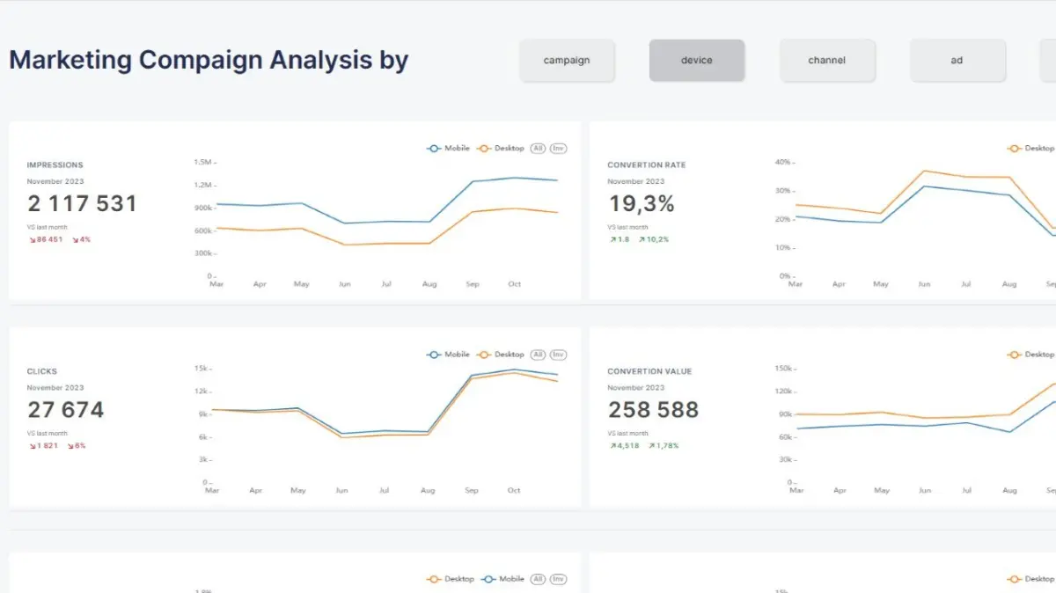Click the IMPRESSIONS card heading
Screen dimensions: 1056x593
point(55,165)
